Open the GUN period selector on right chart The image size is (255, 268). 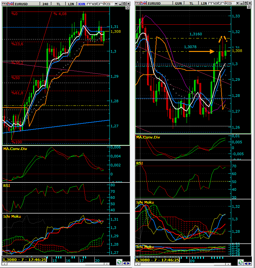(x=178, y=3)
